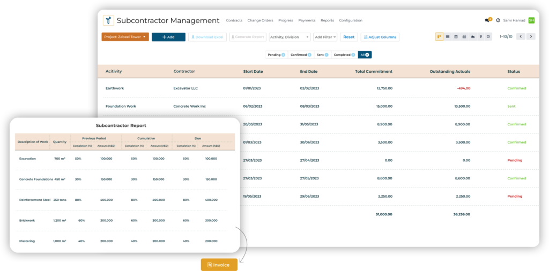The height and width of the screenshot is (271, 549).
Task: Switch to the map pin view icon
Action: (x=480, y=37)
